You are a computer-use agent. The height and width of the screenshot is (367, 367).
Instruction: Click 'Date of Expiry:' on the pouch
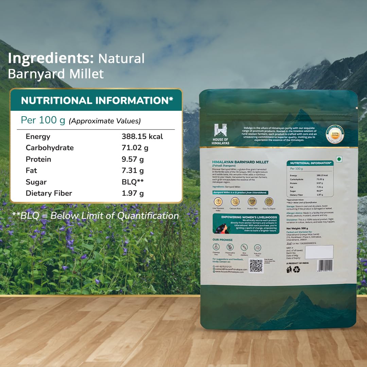pyautogui.click(x=293, y=258)
